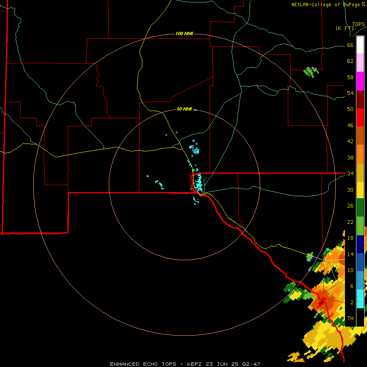Click legend value "10"

350,270
